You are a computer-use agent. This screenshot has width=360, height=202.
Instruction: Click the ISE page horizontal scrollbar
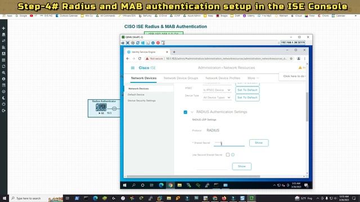click(x=193, y=176)
